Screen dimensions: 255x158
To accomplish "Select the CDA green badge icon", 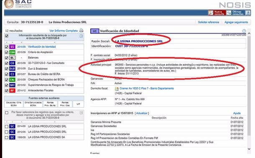I will tap(12, 52).
